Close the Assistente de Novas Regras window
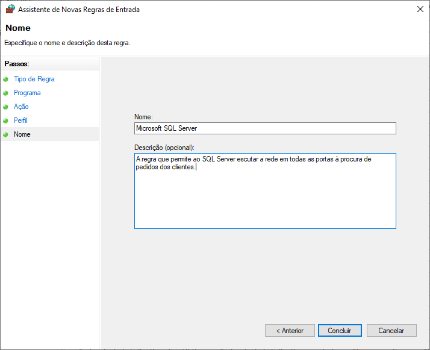Image resolution: width=430 pixels, height=350 pixels. click(419, 9)
